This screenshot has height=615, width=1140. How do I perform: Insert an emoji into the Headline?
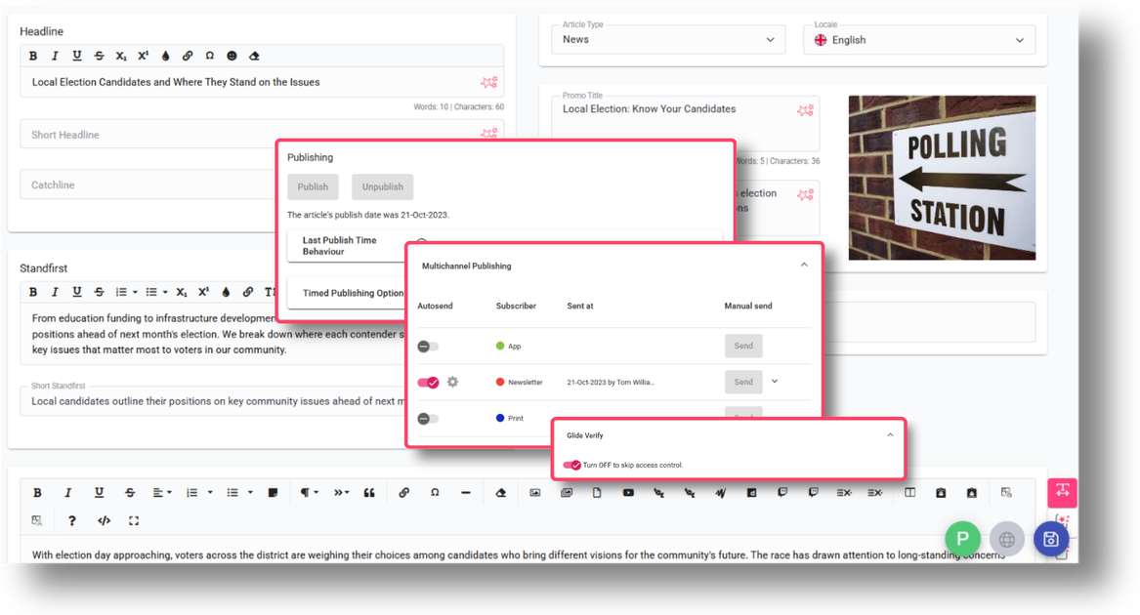pyautogui.click(x=231, y=56)
